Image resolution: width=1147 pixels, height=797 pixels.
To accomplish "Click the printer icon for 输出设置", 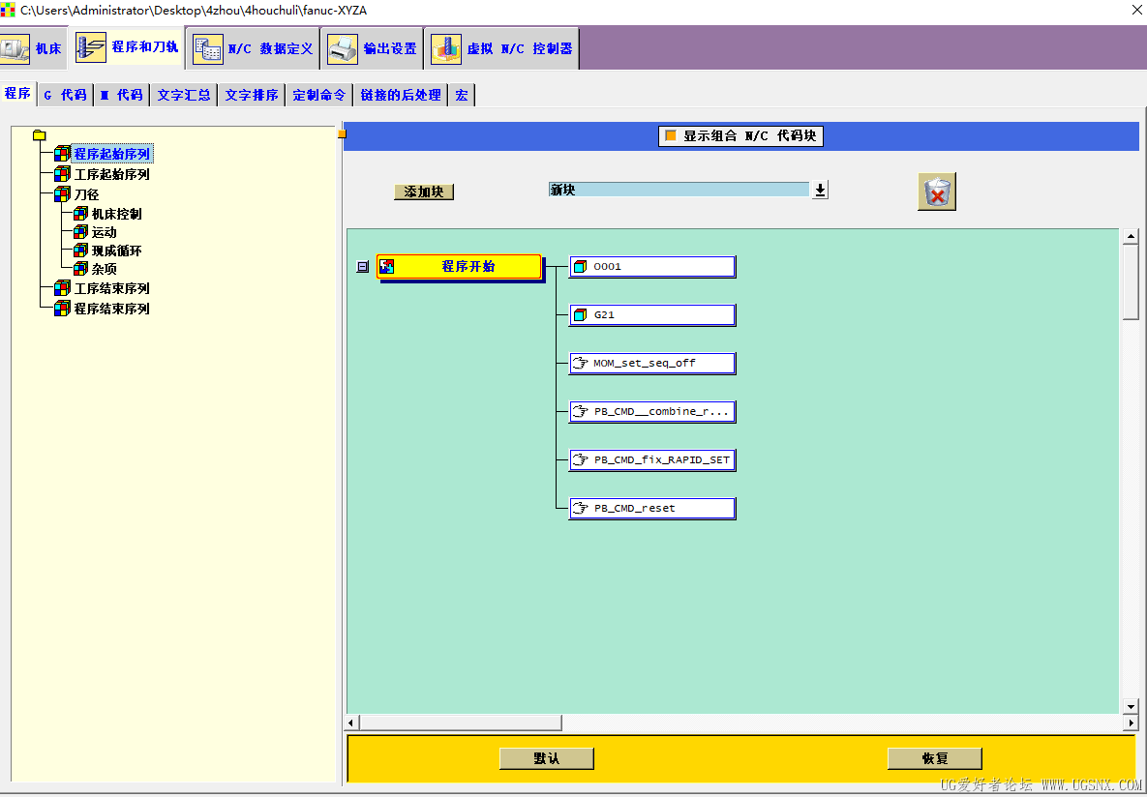I will (343, 49).
